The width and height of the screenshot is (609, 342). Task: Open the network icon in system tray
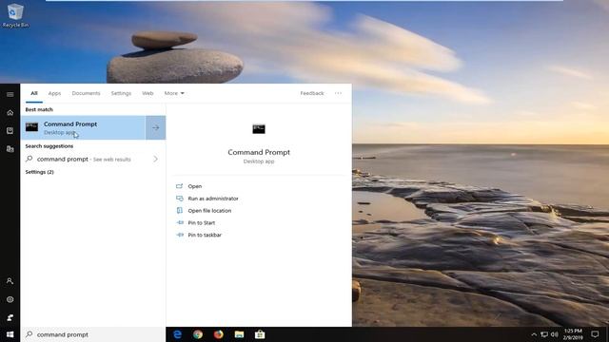pos(544,334)
